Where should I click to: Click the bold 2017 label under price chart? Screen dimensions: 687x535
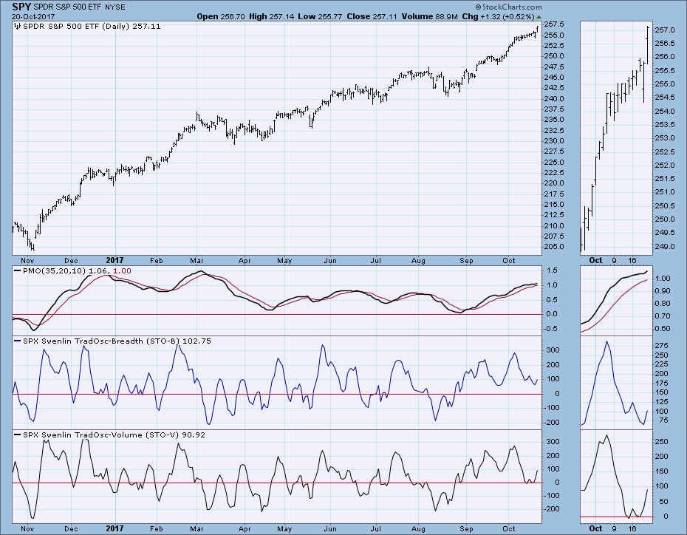pyautogui.click(x=115, y=260)
